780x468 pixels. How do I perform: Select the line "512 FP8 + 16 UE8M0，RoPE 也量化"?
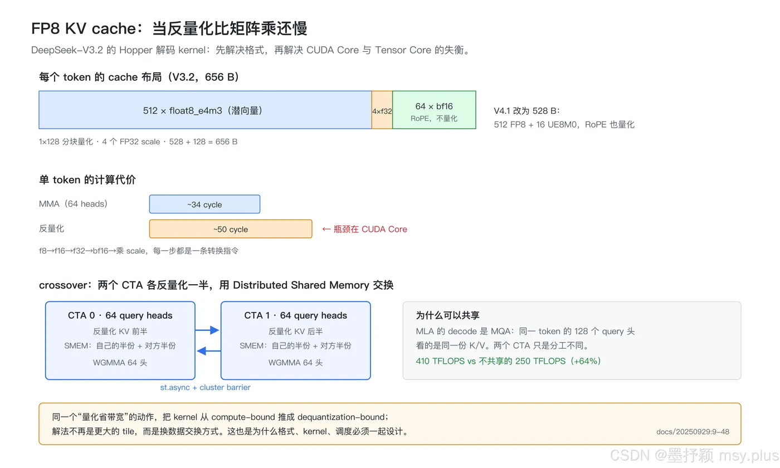(564, 124)
